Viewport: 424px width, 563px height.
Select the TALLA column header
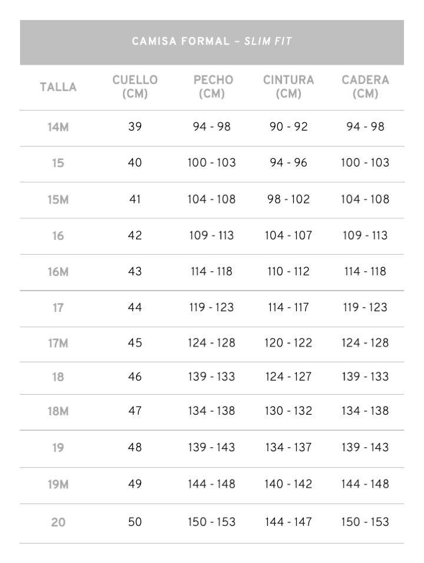click(58, 87)
